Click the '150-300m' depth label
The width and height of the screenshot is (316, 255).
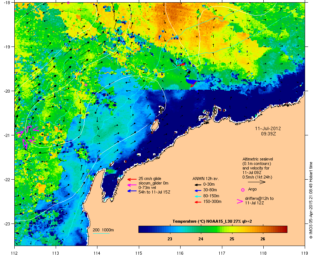pyautogui.click(x=212, y=201)
